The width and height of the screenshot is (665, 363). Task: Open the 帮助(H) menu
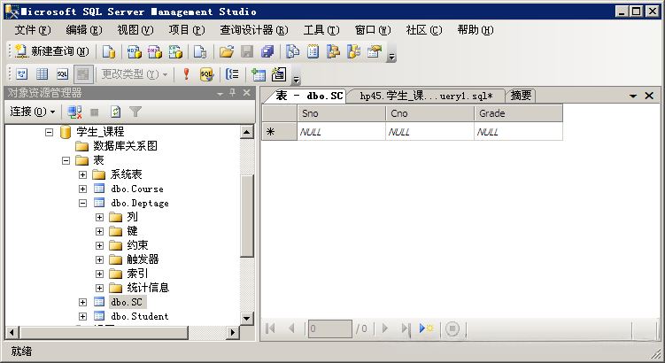(x=475, y=30)
